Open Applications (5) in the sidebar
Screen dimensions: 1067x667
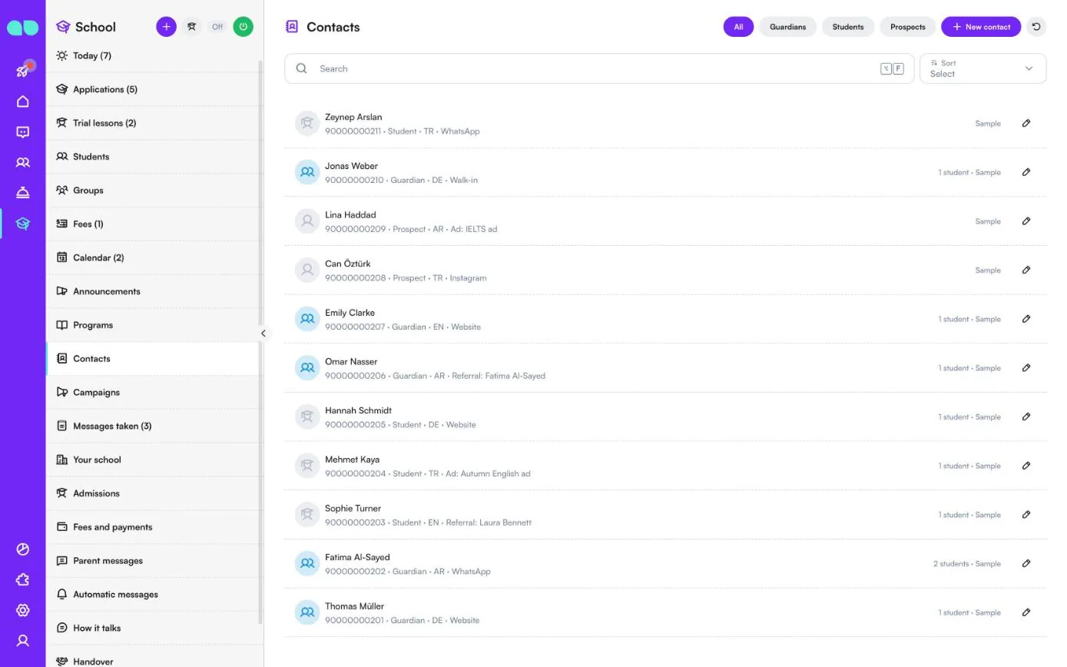point(153,89)
